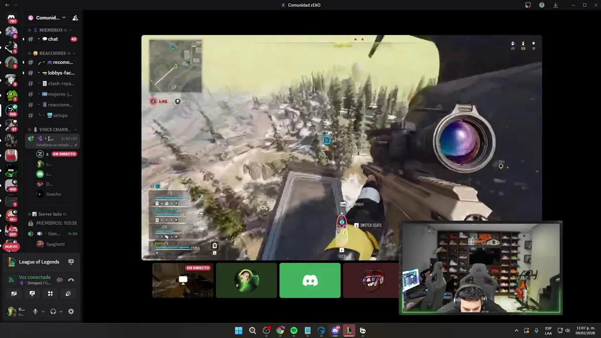The height and width of the screenshot is (338, 601).
Task: Select green Discord logo participant tile
Action: (310, 280)
